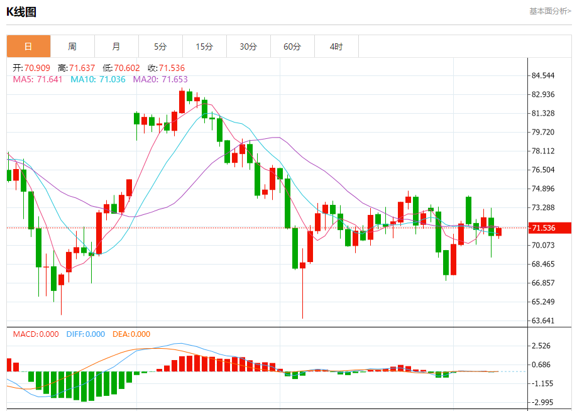Select the 日 daily chart tab
Image resolution: width=577 pixels, height=411 pixels.
[28, 47]
